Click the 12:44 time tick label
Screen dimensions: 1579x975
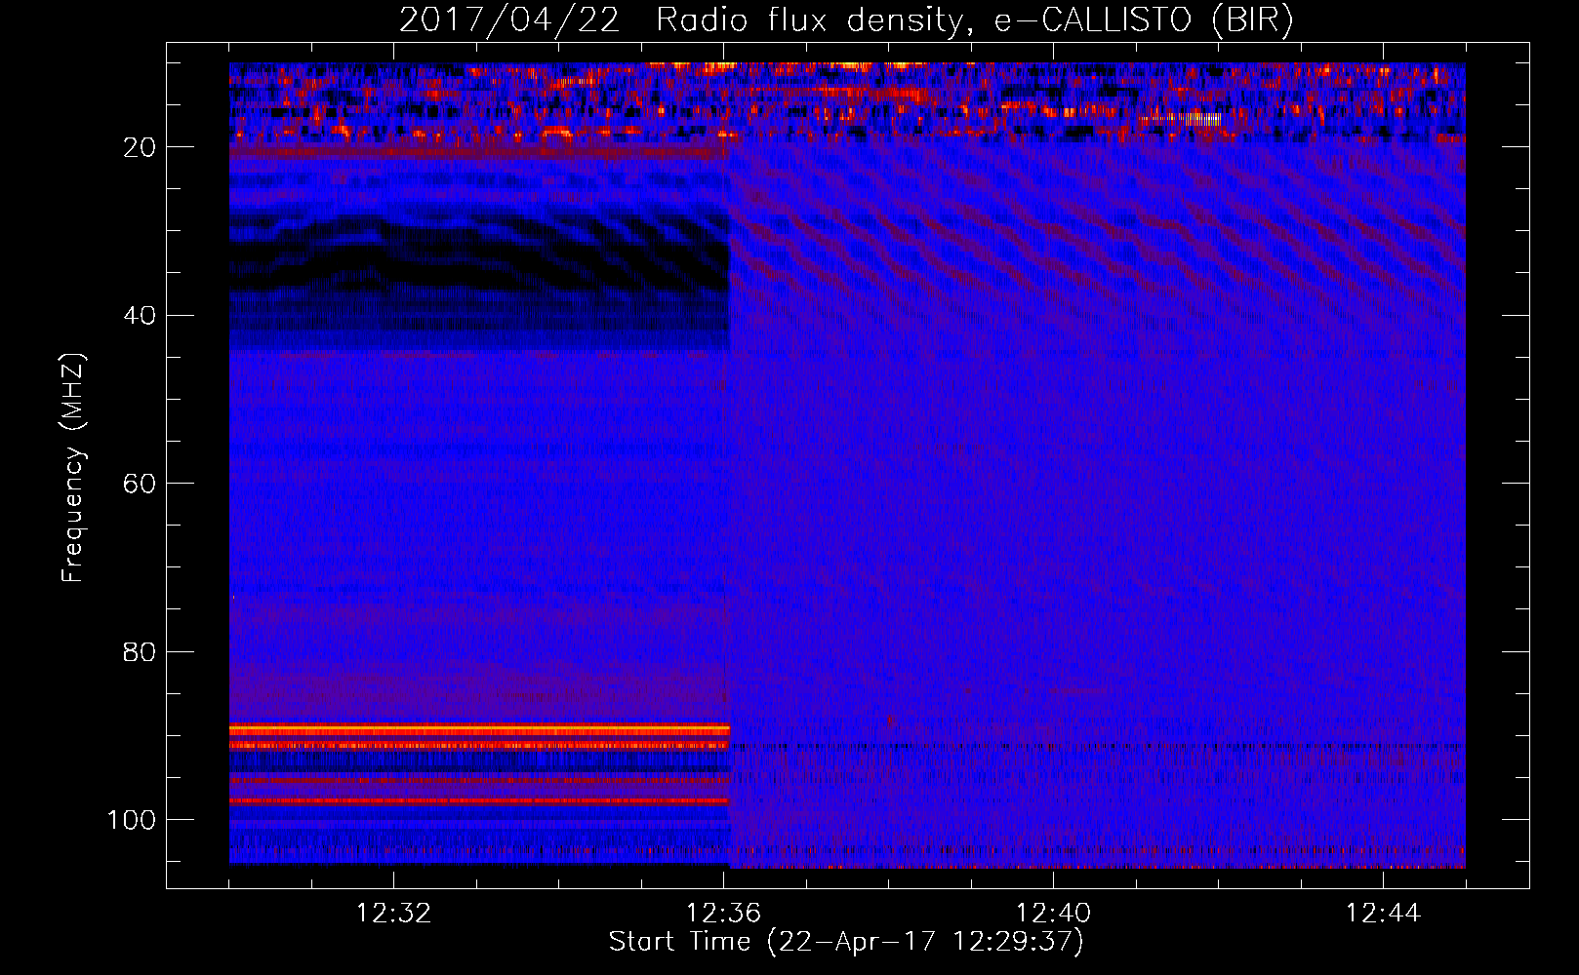1383,914
